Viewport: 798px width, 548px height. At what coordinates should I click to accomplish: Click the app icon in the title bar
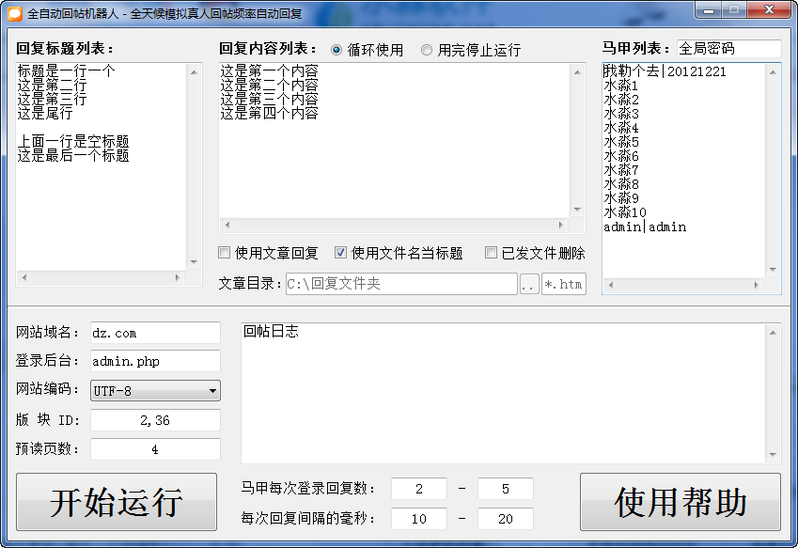pos(15,14)
